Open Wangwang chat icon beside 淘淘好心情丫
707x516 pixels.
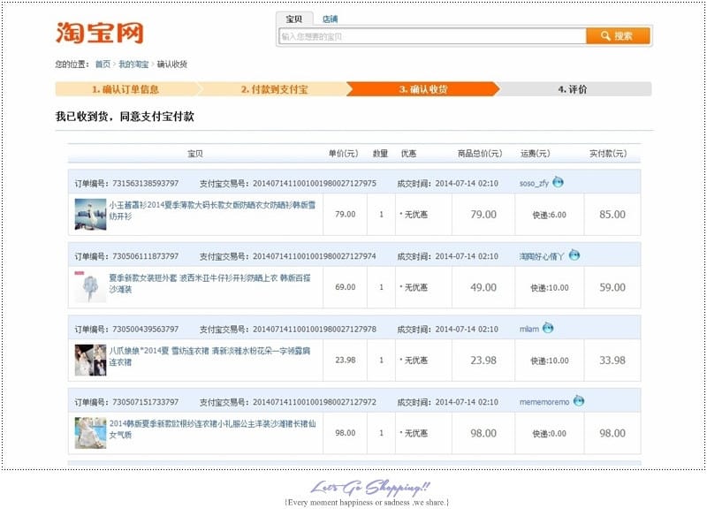click(574, 255)
